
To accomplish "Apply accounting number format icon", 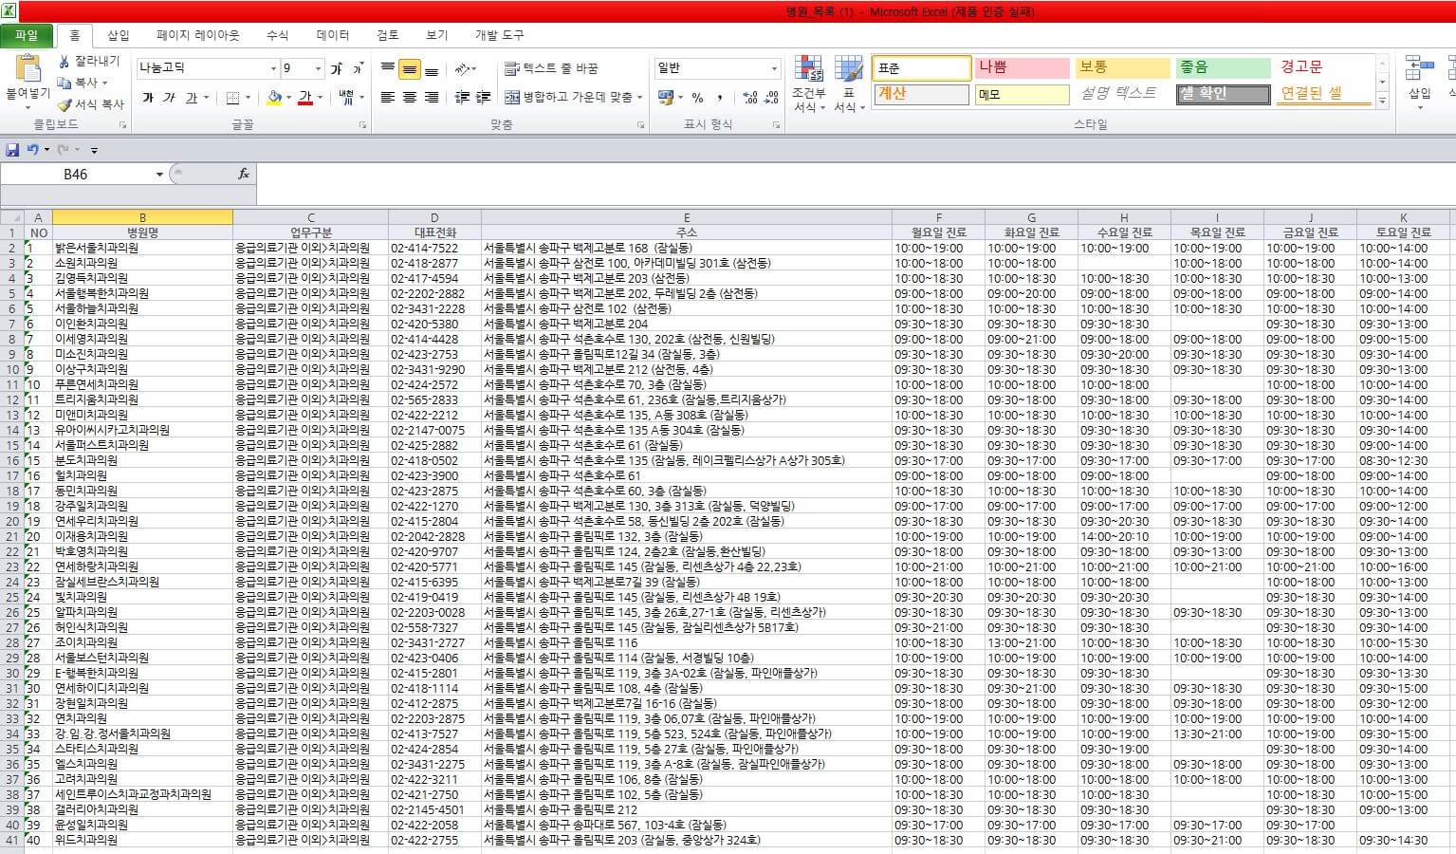I will (x=665, y=97).
